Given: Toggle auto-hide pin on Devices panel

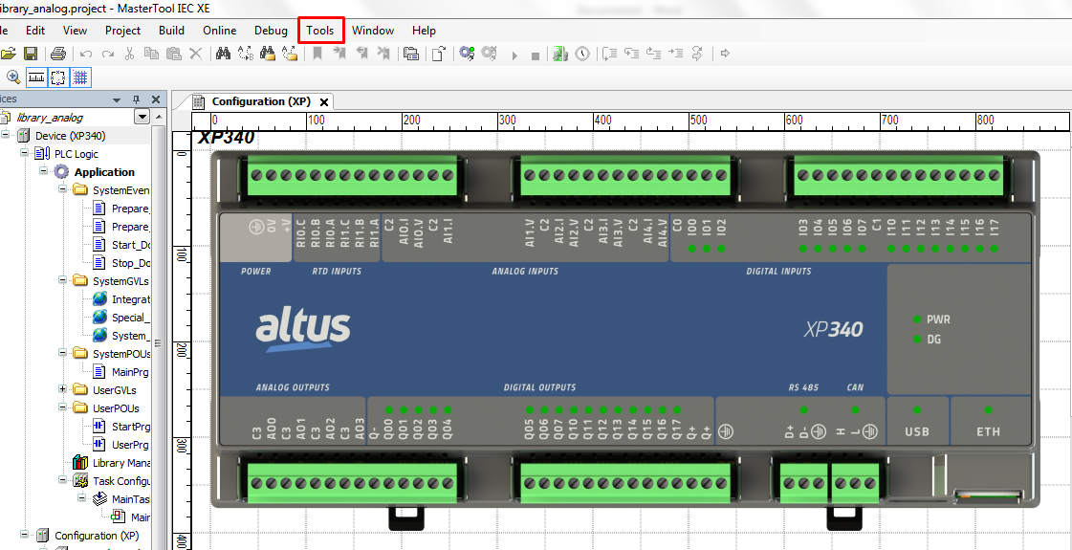Looking at the screenshot, I should pyautogui.click(x=136, y=99).
